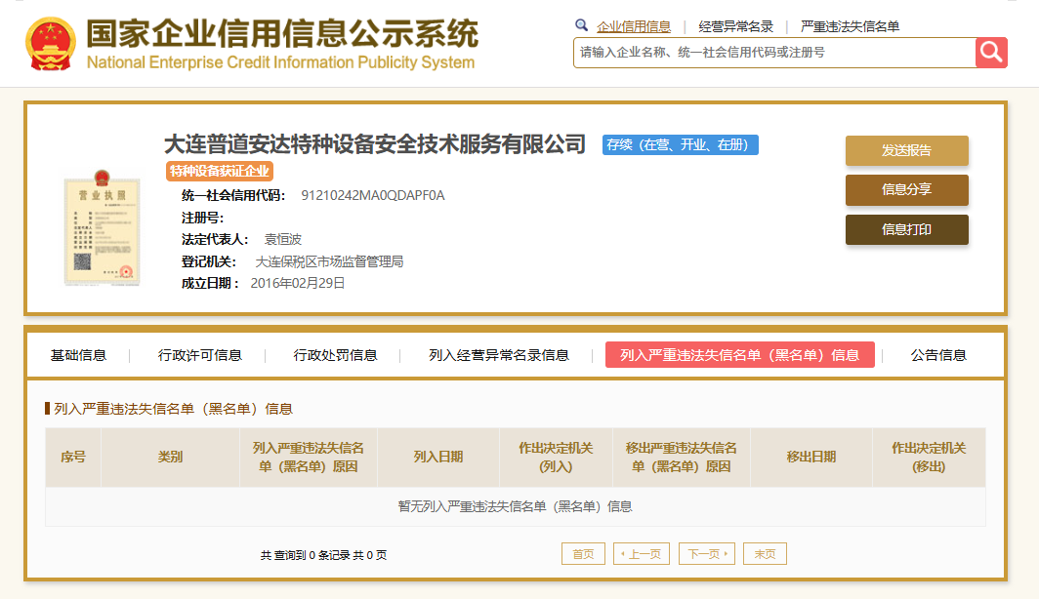Viewport: 1039px width, 599px height.
Task: Go to first page with 首页
Action: [x=583, y=554]
